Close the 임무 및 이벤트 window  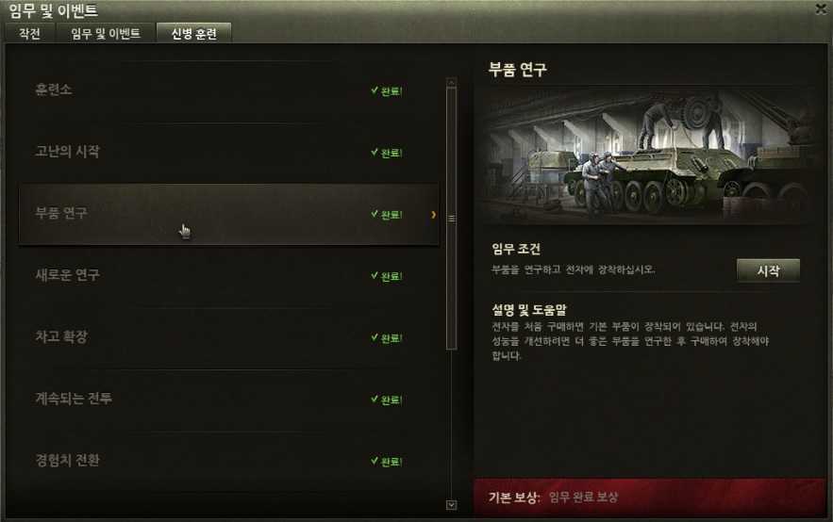coord(821,8)
